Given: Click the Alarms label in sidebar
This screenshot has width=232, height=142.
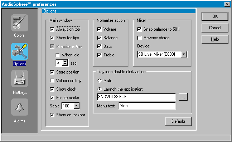Looking at the screenshot, I should (x=20, y=121).
